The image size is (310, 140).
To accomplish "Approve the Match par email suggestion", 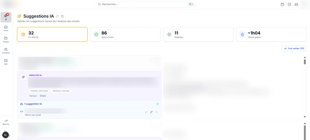I will [146, 112].
